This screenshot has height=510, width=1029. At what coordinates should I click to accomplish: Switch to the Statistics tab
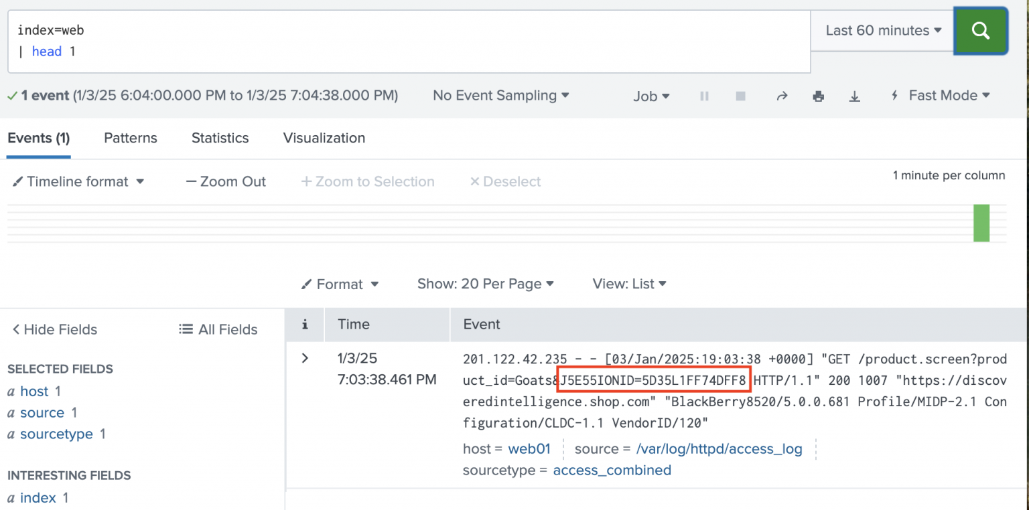coord(220,138)
